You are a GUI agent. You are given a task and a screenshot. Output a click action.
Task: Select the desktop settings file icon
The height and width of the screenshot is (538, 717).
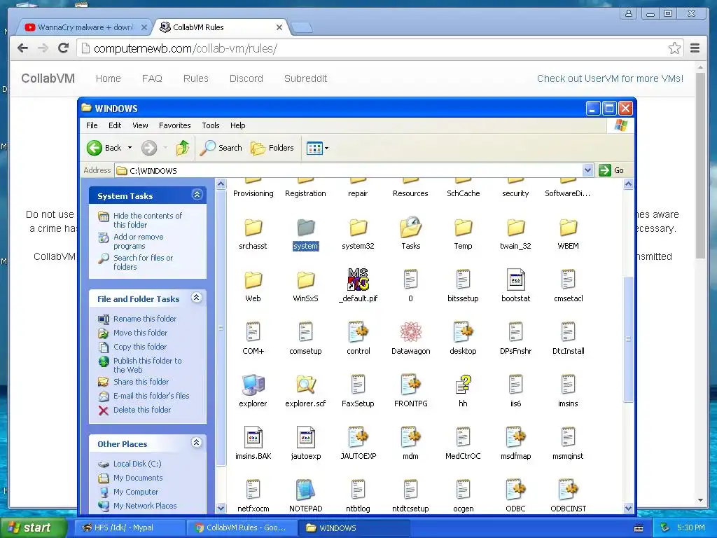[x=464, y=332]
